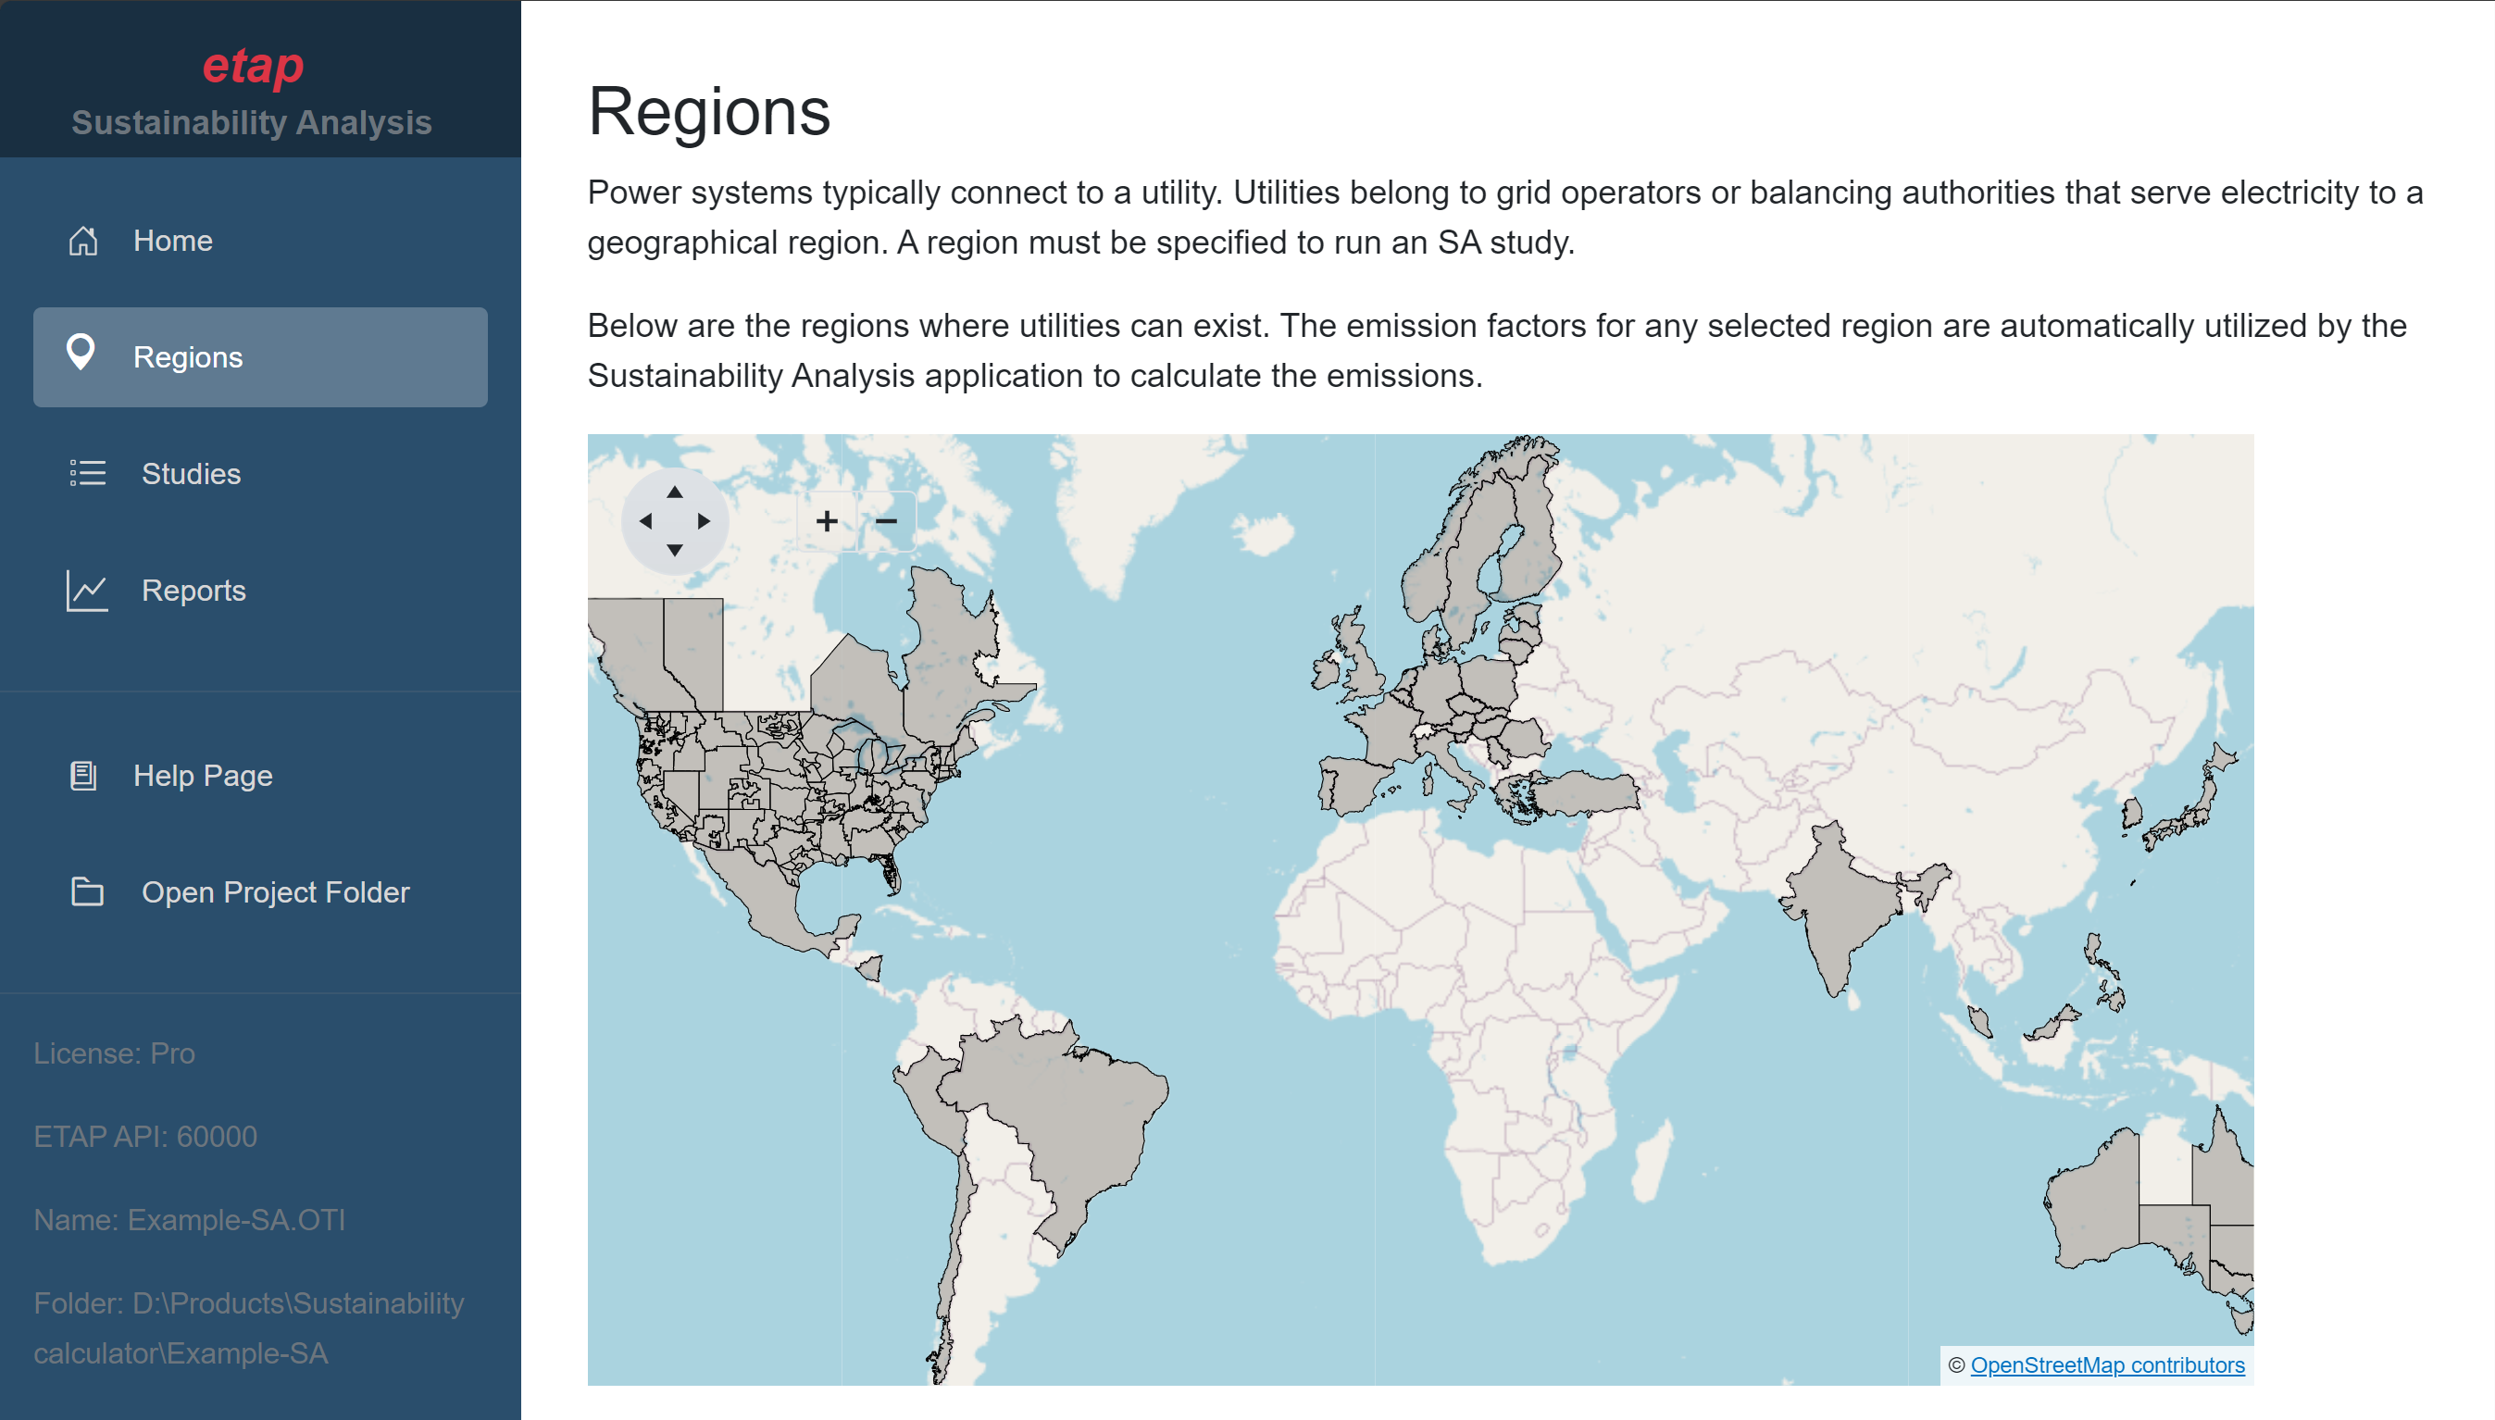Screen dimensions: 2495x1420
Task: Click the Help Page document icon
Action: 84,776
